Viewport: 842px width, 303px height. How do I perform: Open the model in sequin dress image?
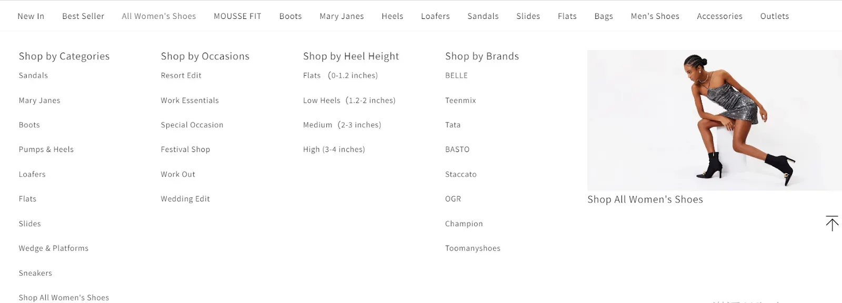coord(714,120)
